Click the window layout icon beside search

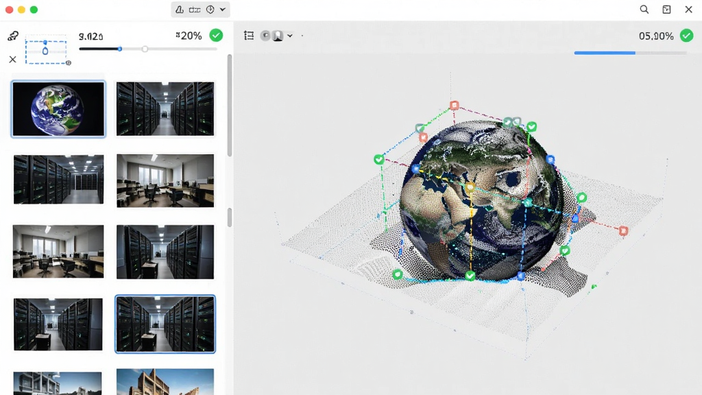[x=666, y=10]
